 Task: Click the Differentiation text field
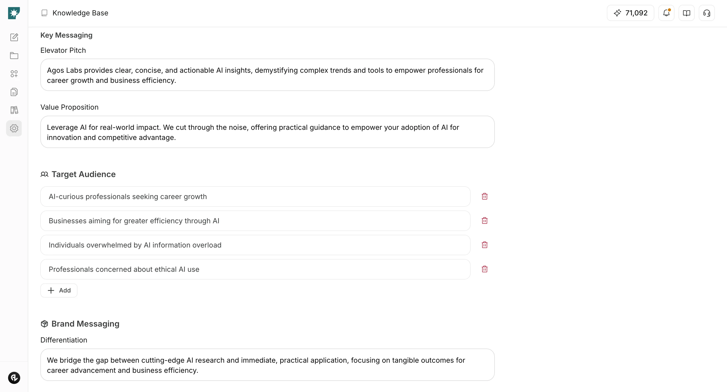[x=267, y=365]
